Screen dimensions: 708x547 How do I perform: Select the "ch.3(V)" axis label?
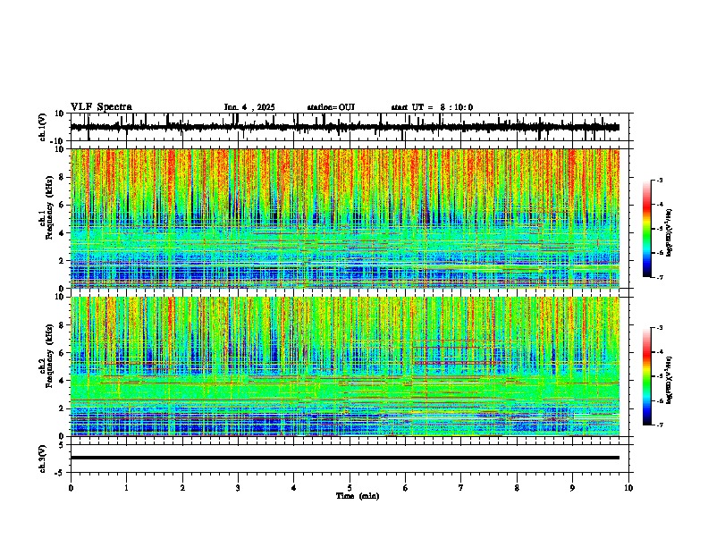(x=42, y=459)
